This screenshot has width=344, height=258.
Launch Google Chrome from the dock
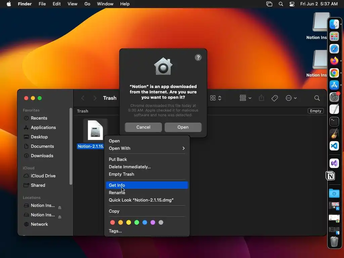point(334,73)
